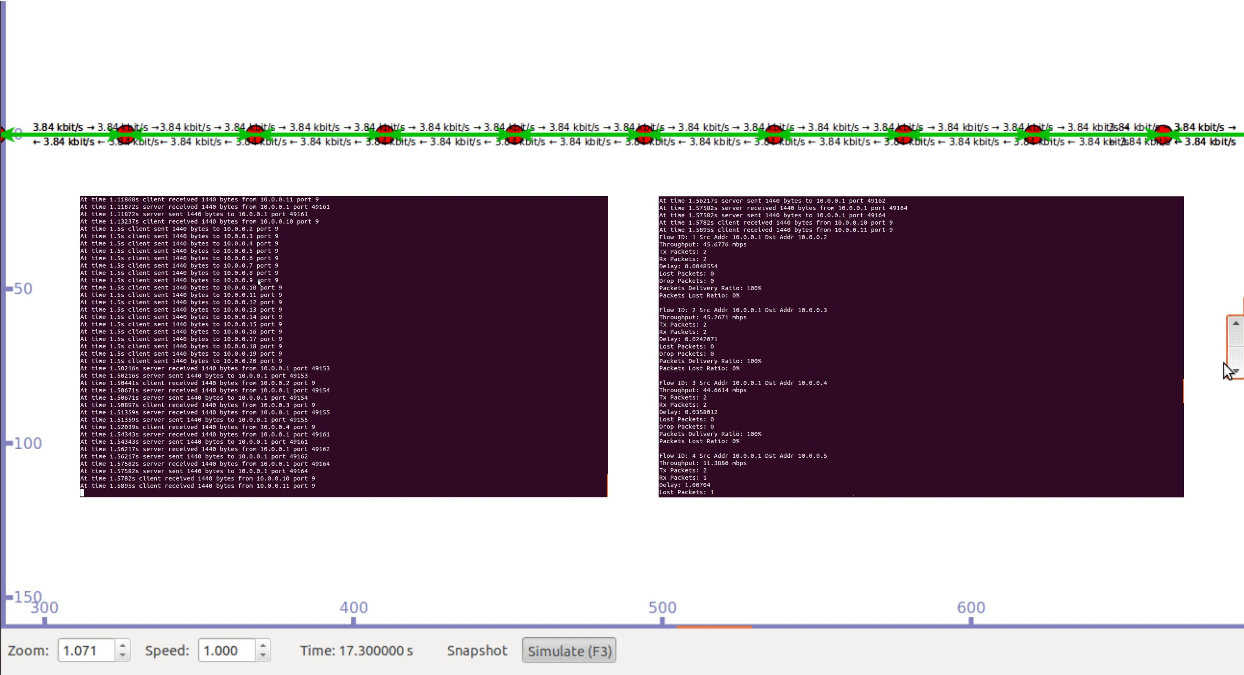
Task: Decrease Zoom with the down stepper
Action: point(123,655)
